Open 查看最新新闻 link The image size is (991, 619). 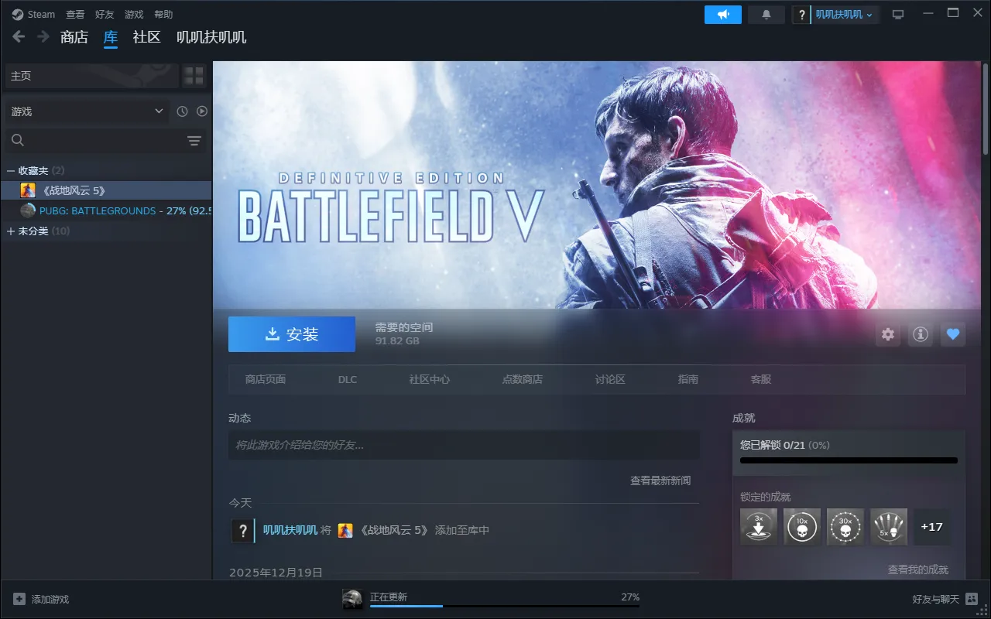coord(660,480)
